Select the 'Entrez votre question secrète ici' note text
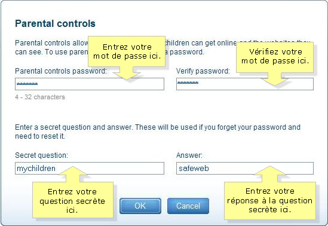This screenshot has height=226, width=328. 72,201
